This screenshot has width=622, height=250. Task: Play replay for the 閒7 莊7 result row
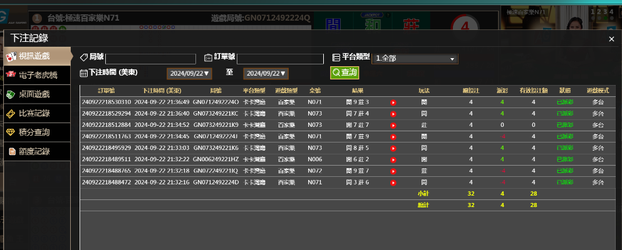(393, 125)
